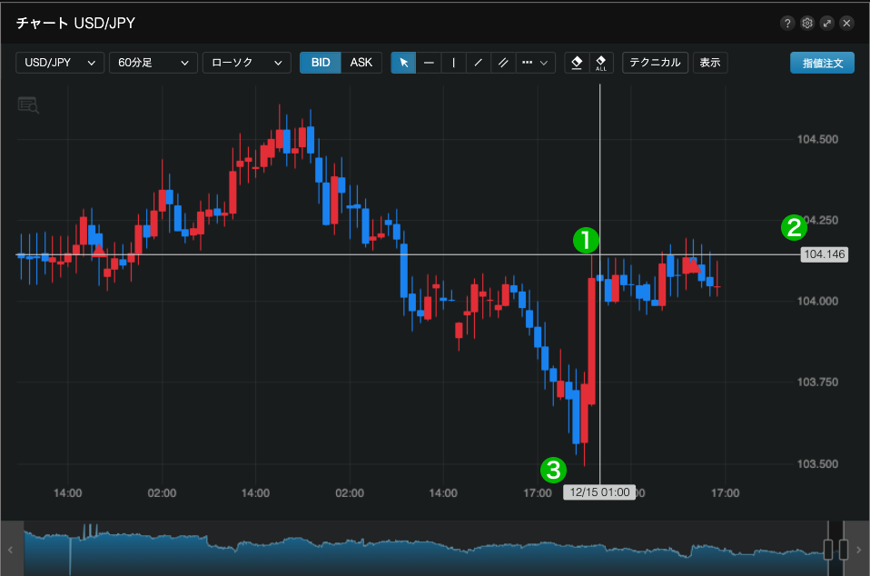The height and width of the screenshot is (576, 870).
Task: Click the right handle of timeline range slider
Action: (x=844, y=549)
